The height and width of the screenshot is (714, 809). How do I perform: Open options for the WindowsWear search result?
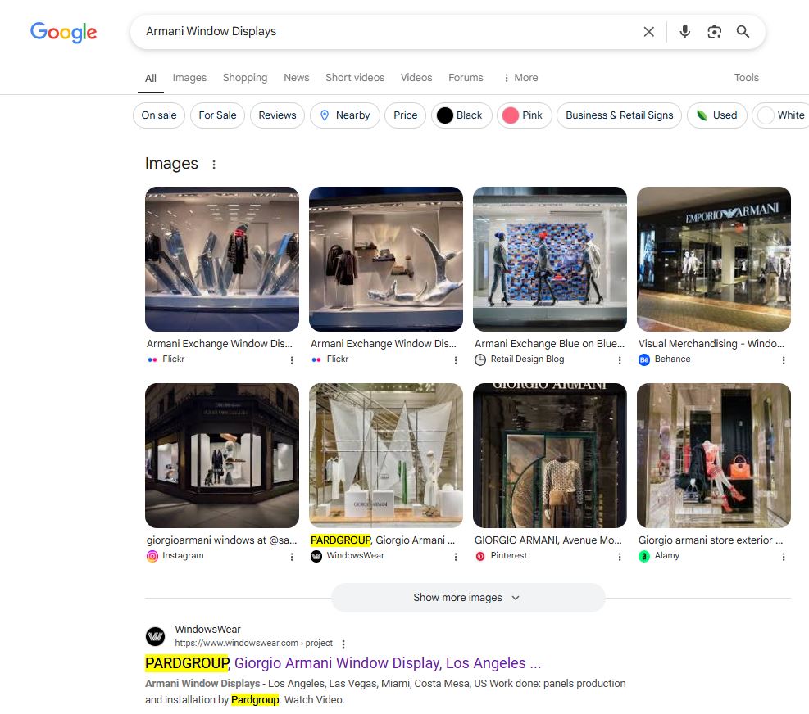343,644
